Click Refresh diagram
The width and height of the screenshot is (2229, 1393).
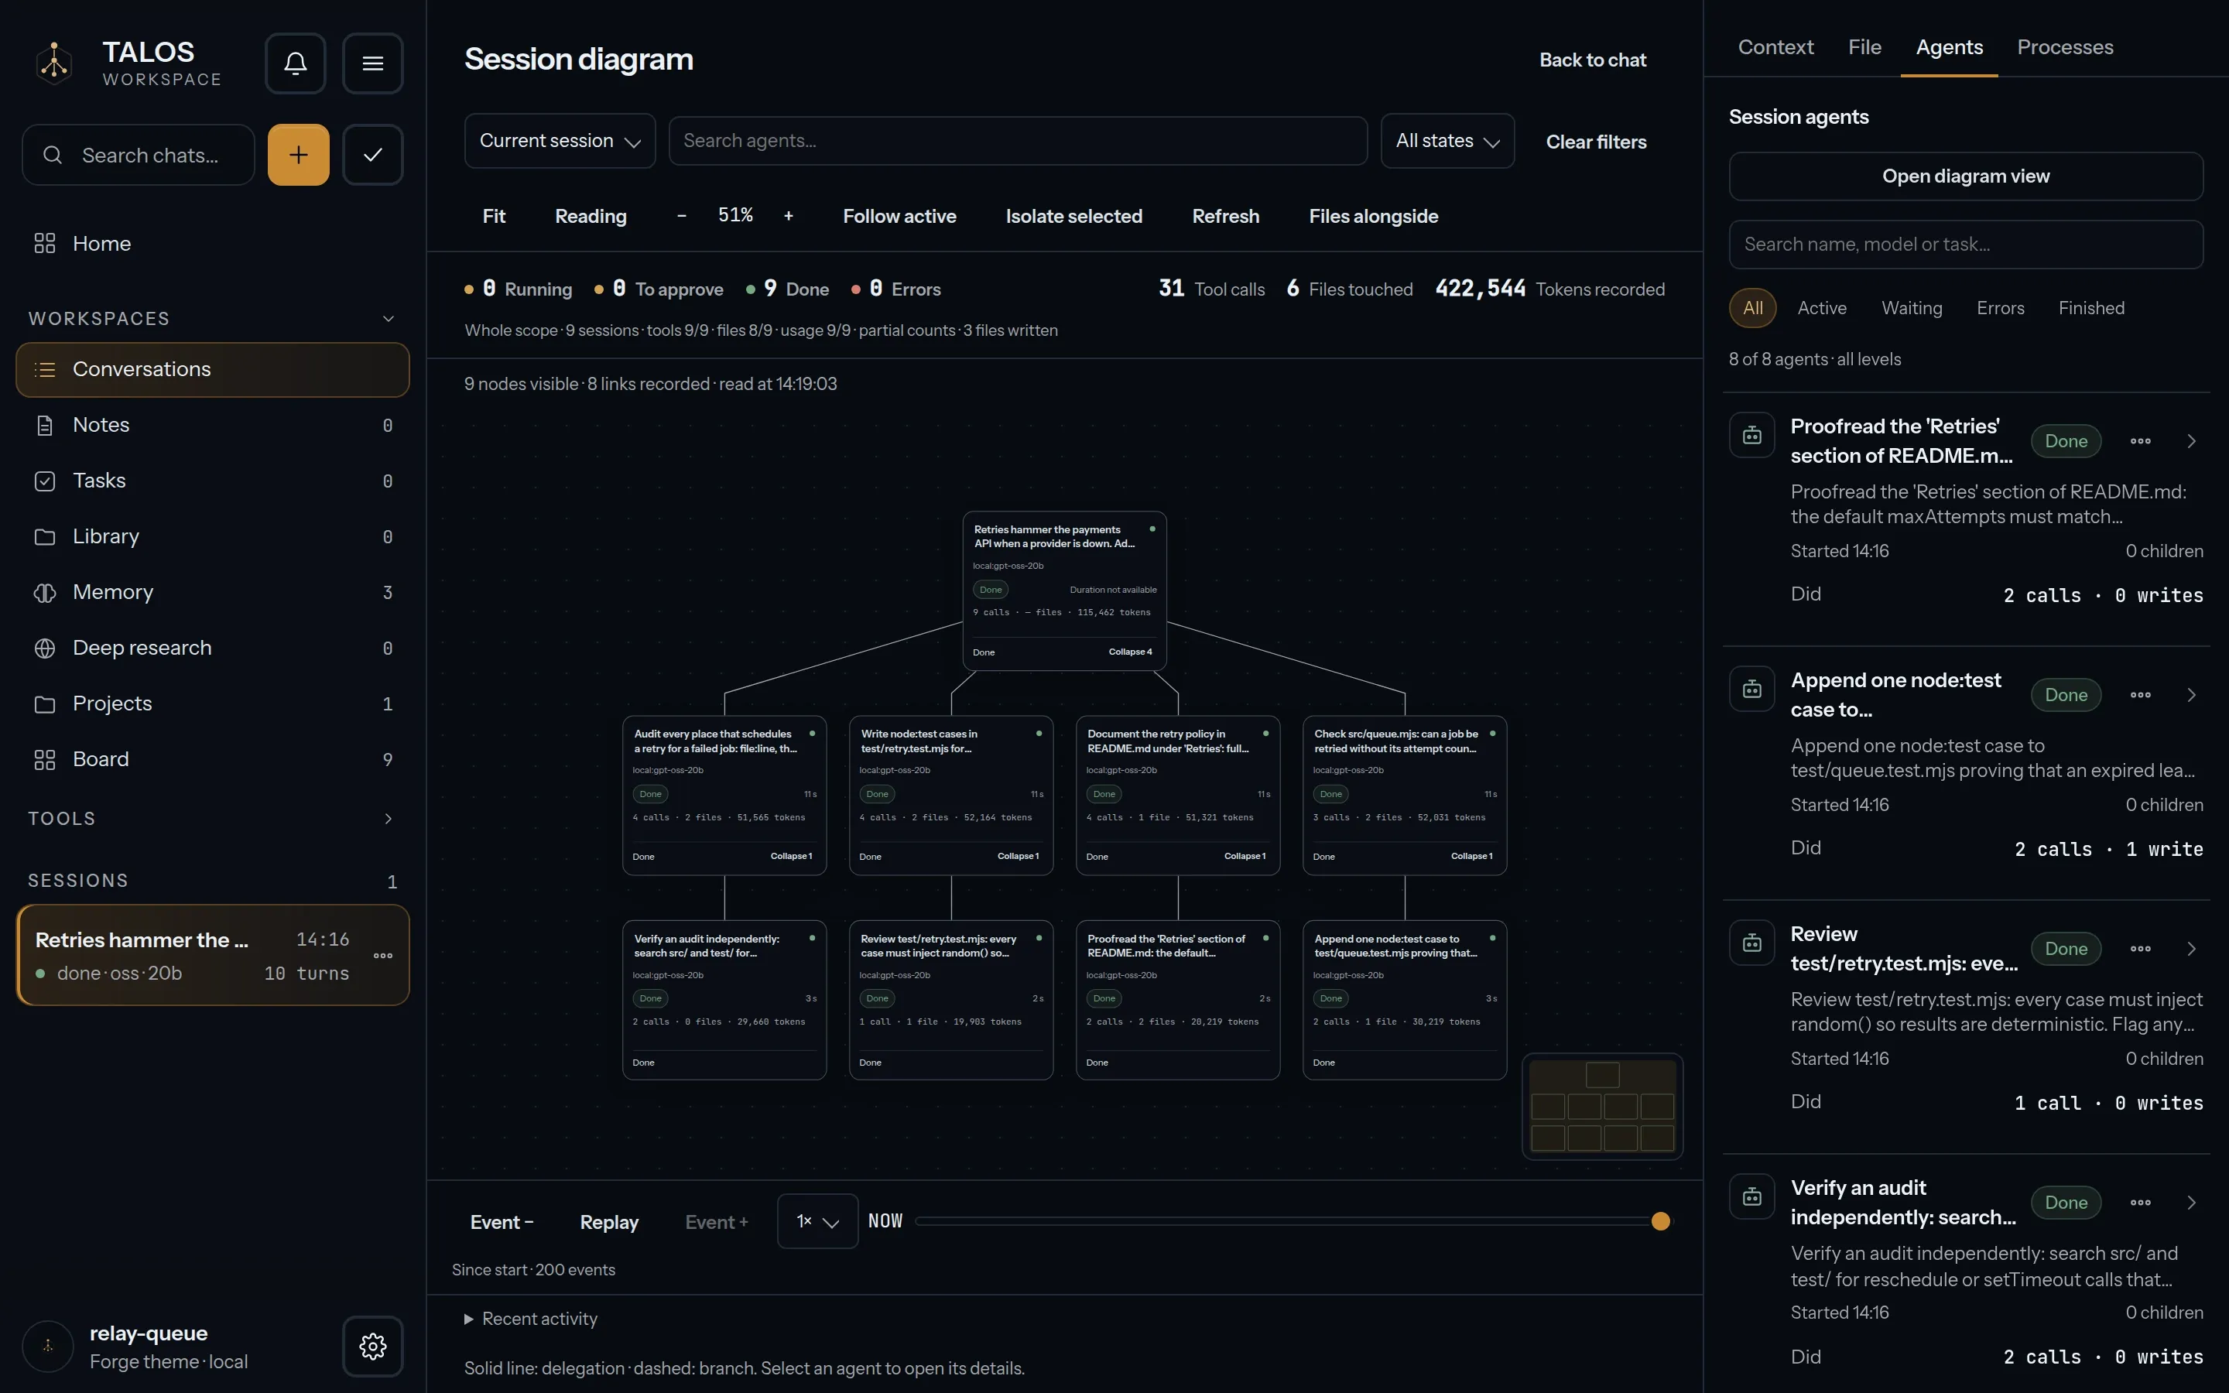coord(1225,217)
